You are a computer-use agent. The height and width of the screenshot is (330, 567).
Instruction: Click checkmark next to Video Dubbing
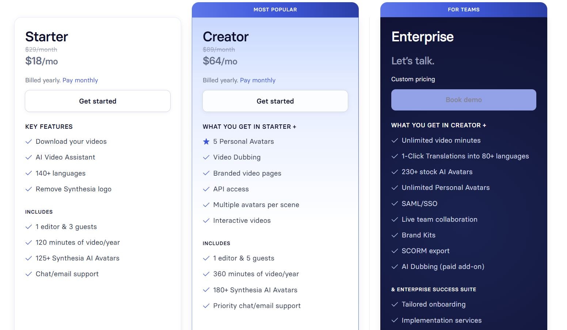206,157
